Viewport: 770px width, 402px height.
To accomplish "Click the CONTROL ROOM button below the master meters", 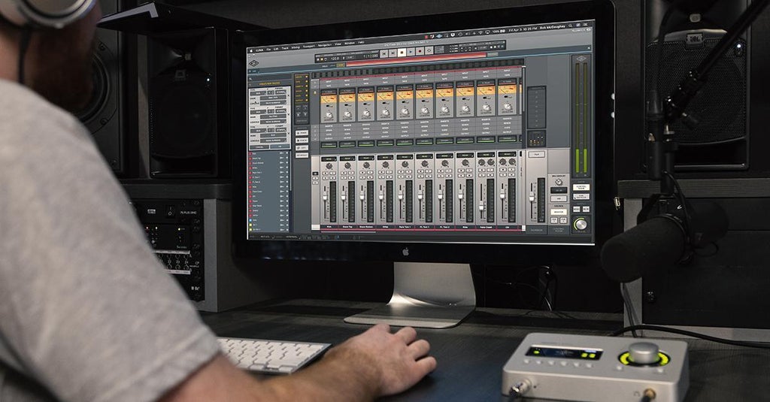I will (x=581, y=187).
